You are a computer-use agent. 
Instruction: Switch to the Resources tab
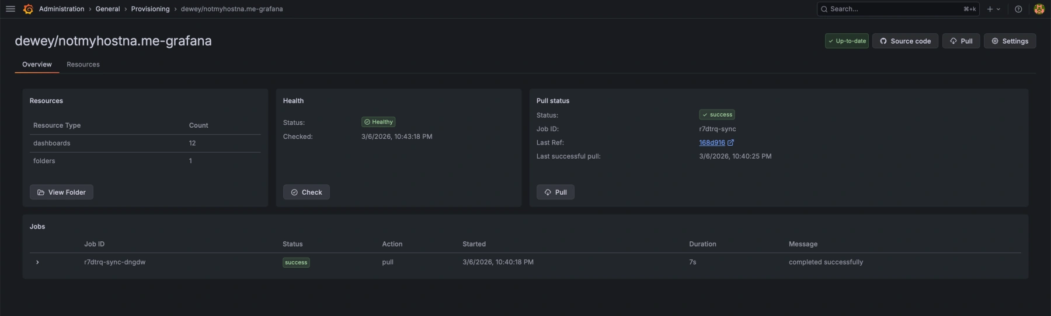(x=83, y=64)
